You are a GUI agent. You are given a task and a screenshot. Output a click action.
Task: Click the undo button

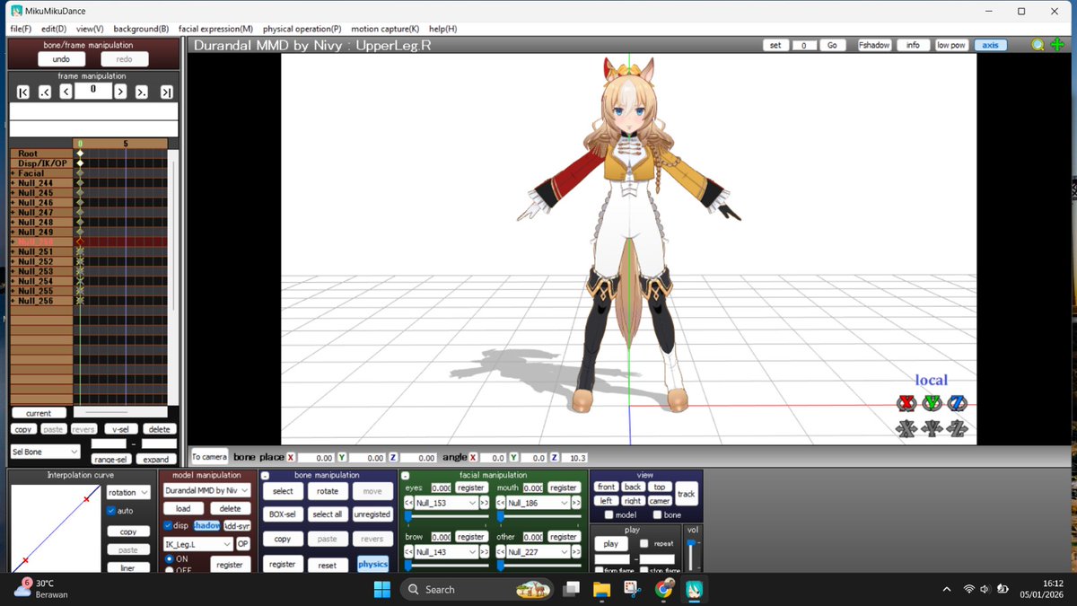coord(61,59)
